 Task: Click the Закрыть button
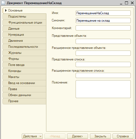pyautogui.click(x=100, y=136)
